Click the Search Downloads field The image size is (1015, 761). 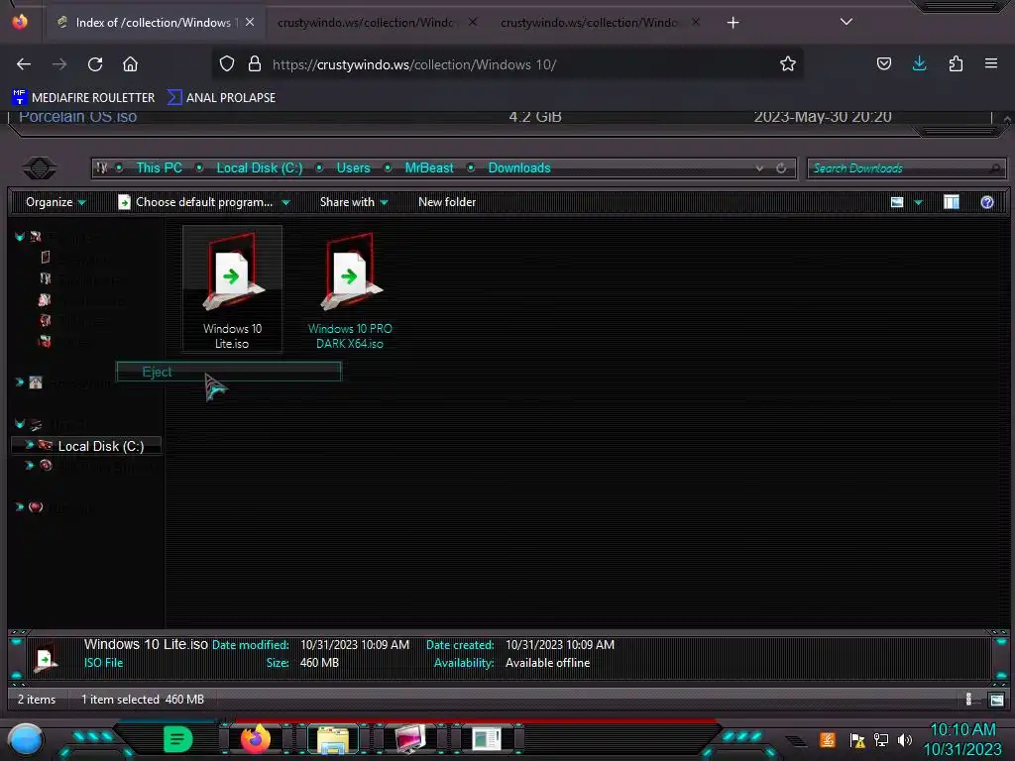click(906, 168)
